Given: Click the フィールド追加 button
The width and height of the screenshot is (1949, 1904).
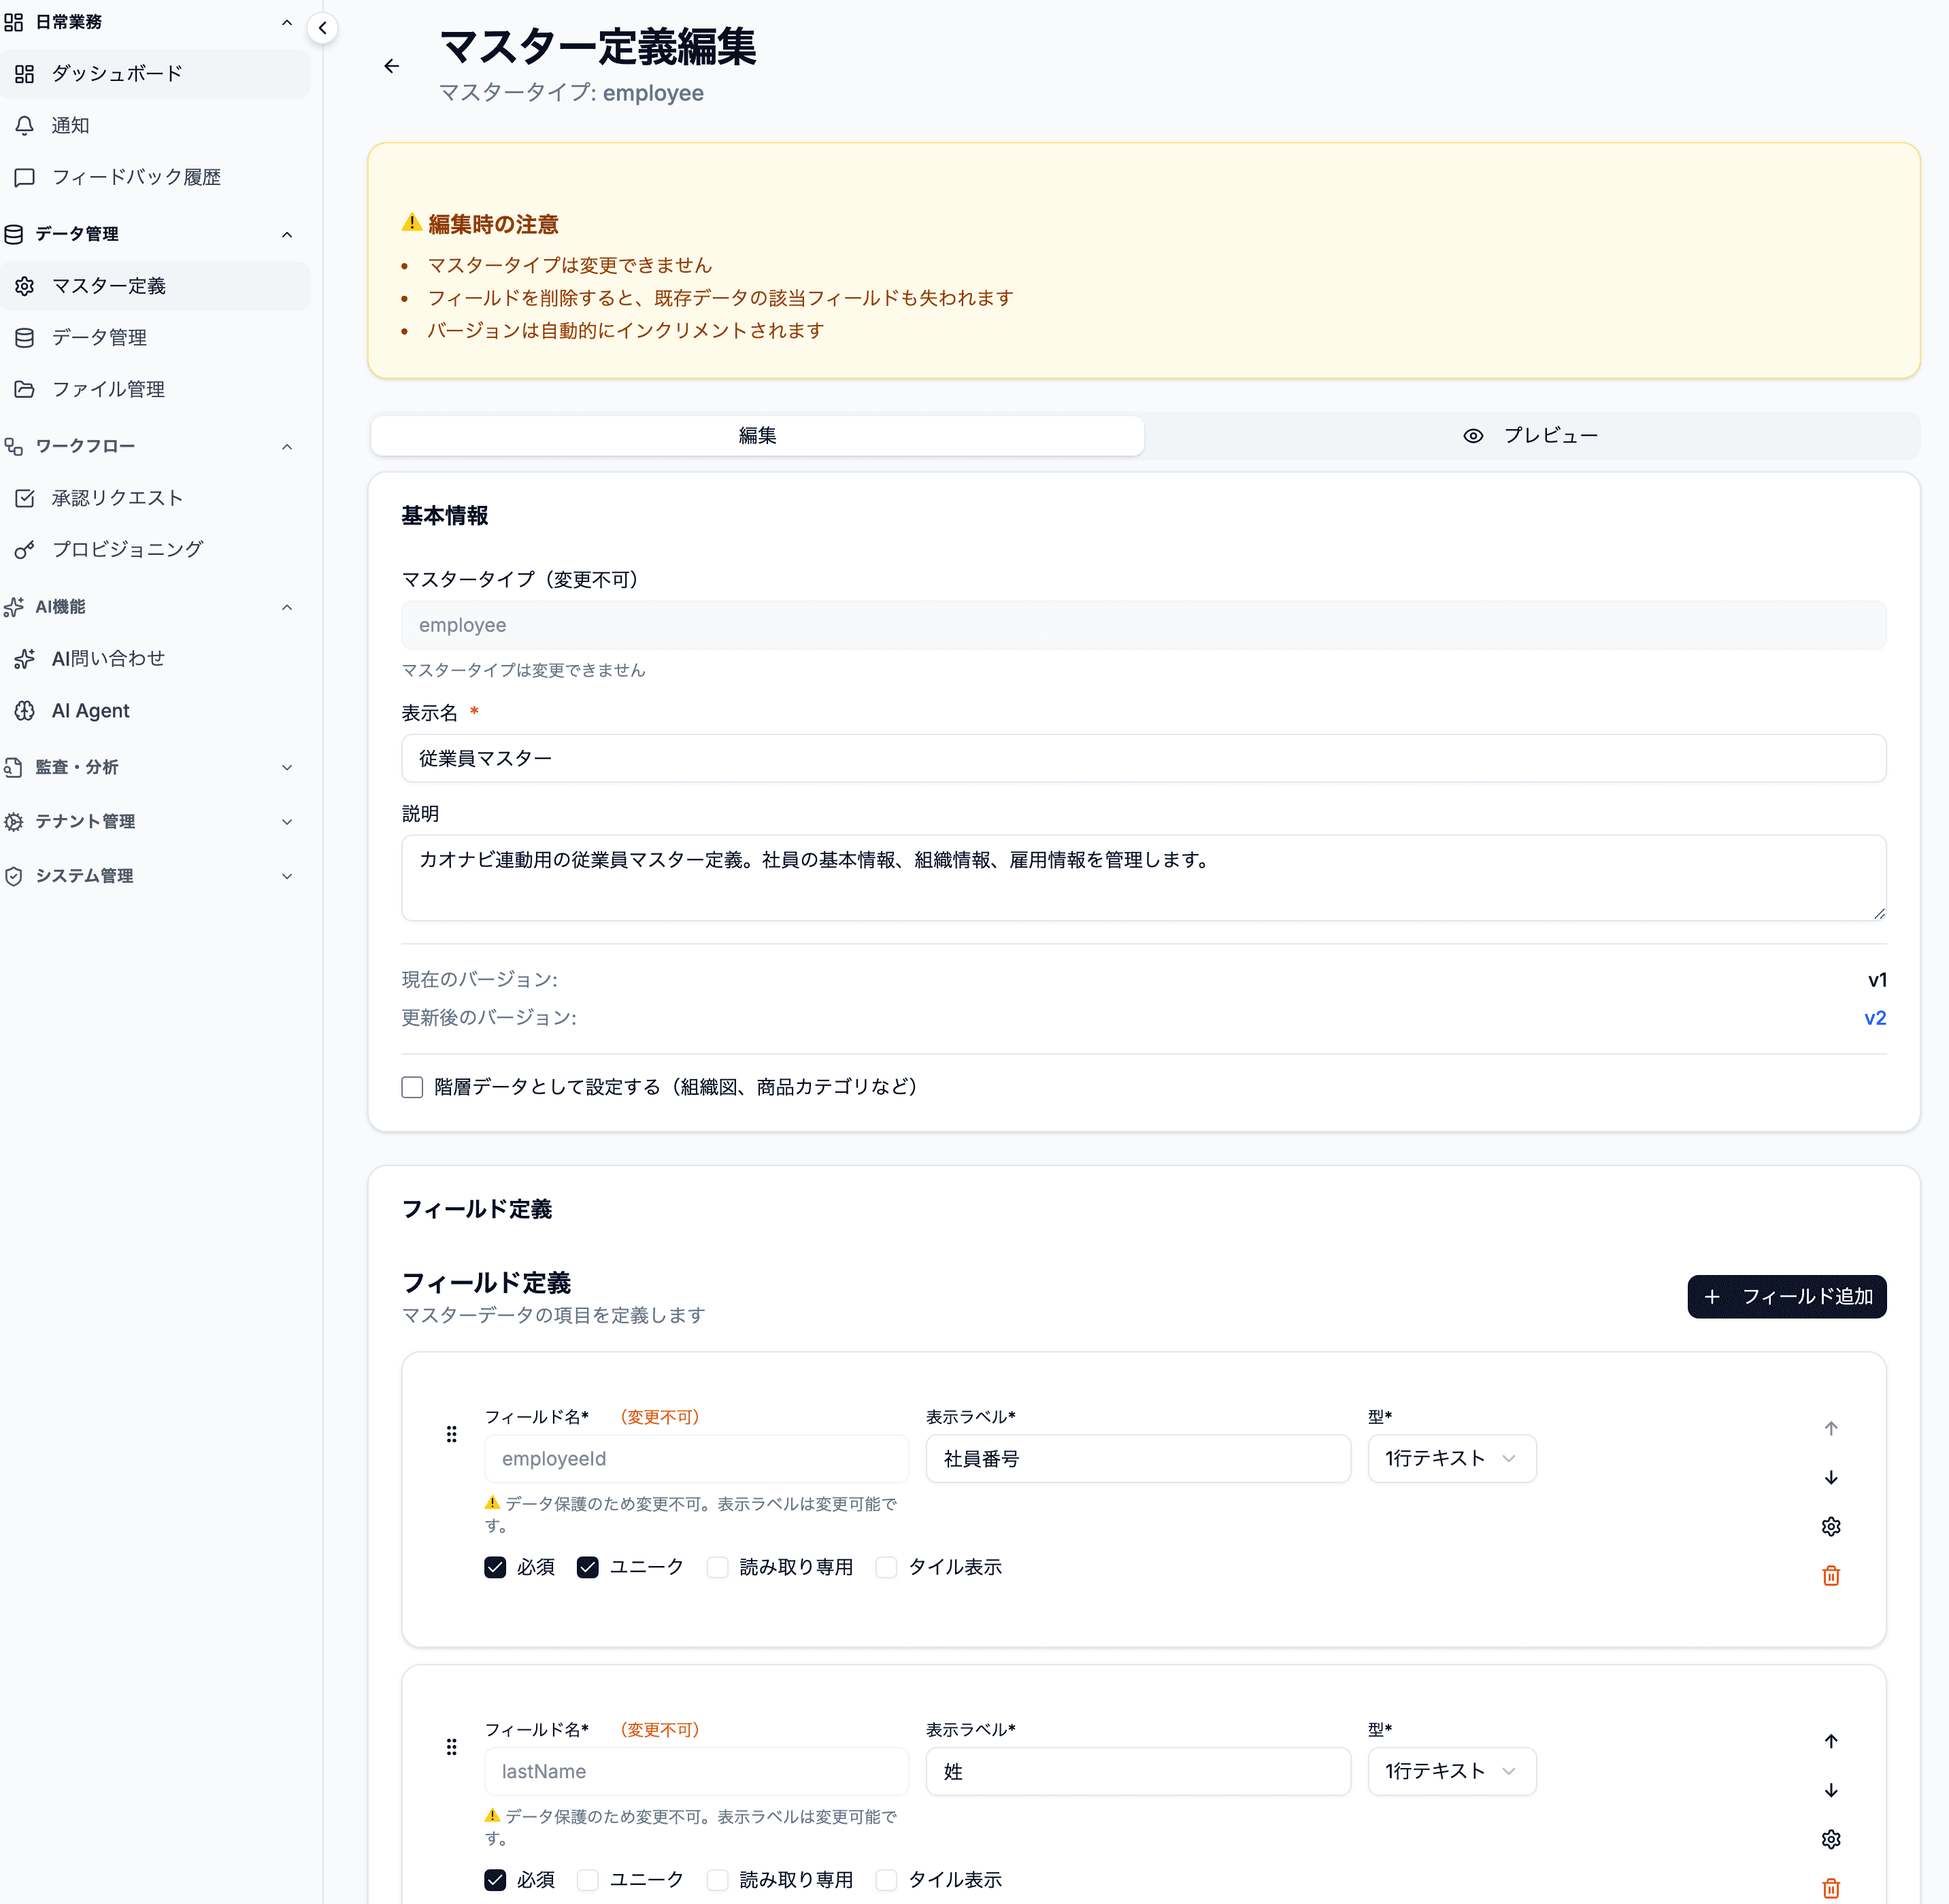Looking at the screenshot, I should click(x=1786, y=1296).
